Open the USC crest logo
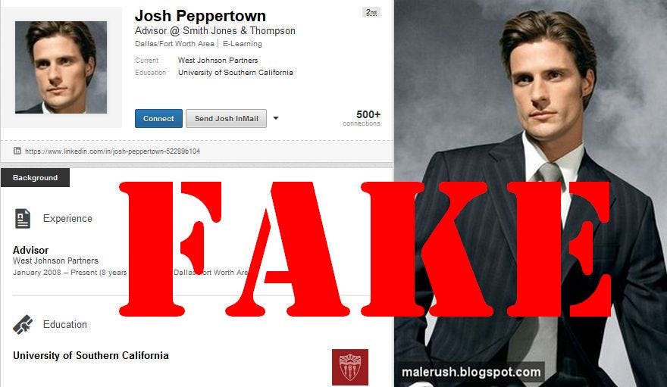 click(350, 367)
